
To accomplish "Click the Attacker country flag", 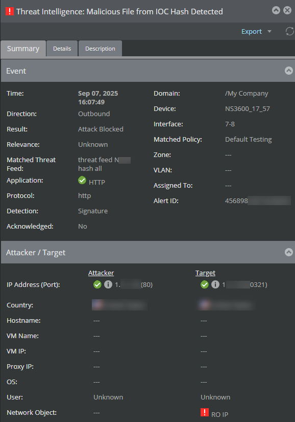I will coord(97,305).
